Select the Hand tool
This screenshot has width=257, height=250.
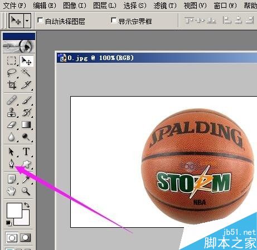pos(11,191)
